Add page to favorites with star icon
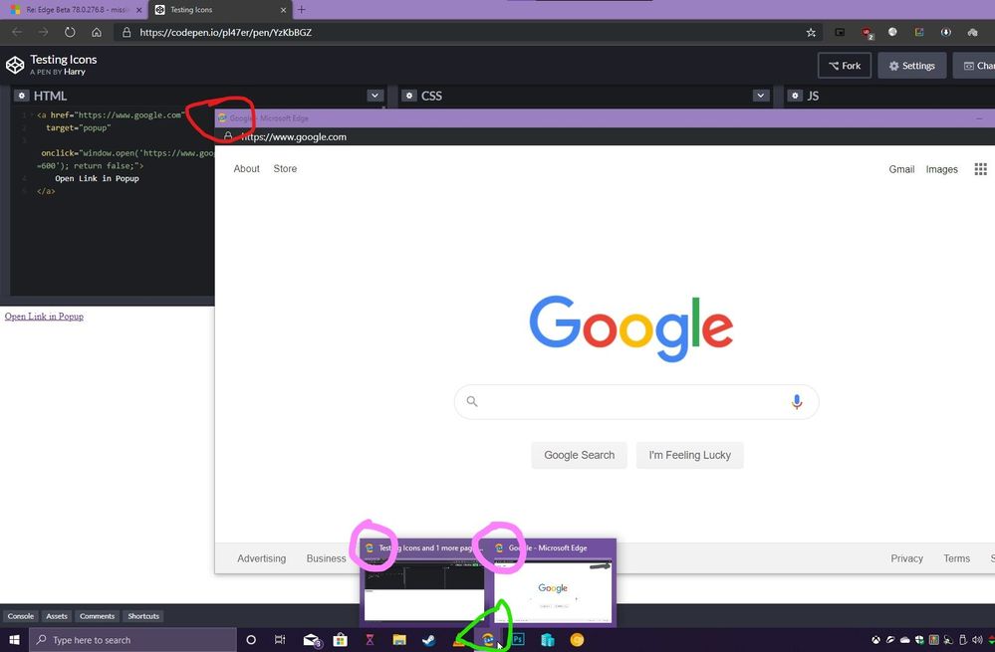Viewport: 995px width, 652px height. point(811,32)
